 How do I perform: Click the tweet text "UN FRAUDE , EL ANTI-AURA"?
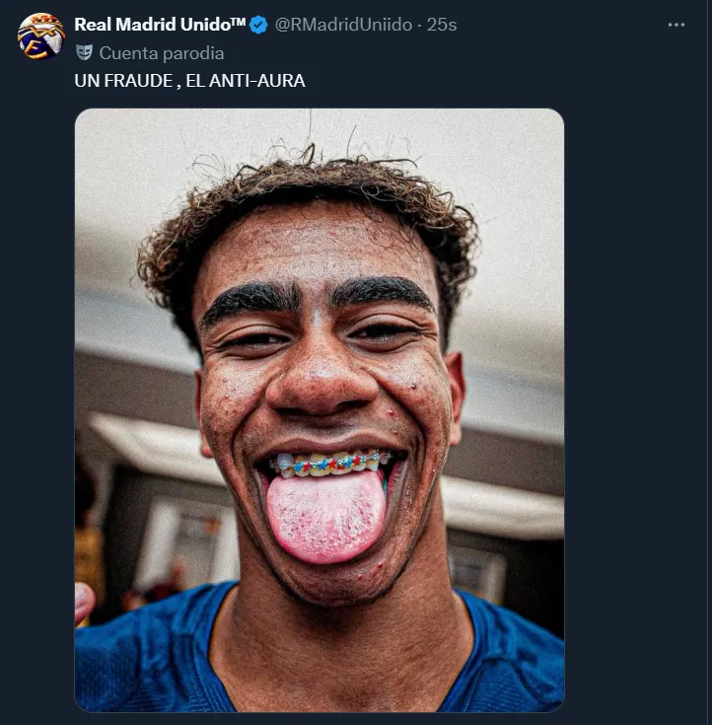coord(189,81)
